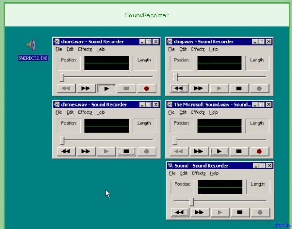Open File menu in chord.wav window
Screen dimensions: 292x229
58,49
